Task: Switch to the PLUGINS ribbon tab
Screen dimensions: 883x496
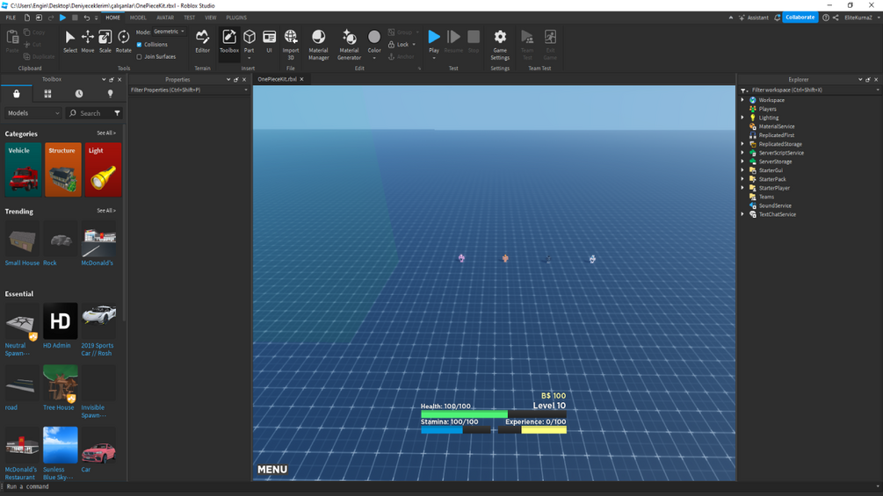Action: tap(236, 18)
